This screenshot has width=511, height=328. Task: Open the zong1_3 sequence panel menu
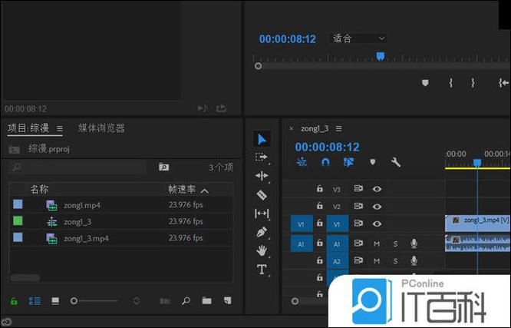(338, 128)
